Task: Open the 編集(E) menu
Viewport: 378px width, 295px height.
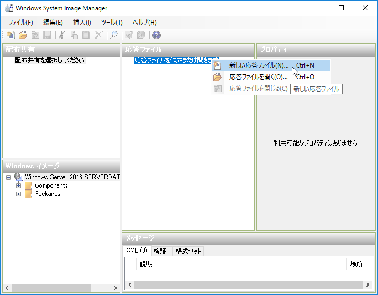Action: pyautogui.click(x=53, y=23)
